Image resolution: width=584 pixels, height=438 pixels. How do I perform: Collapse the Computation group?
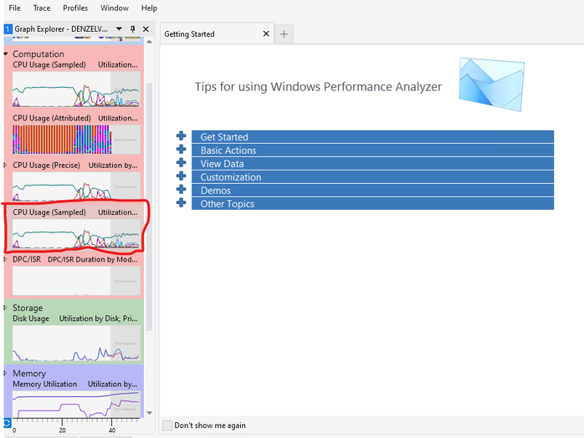point(6,54)
